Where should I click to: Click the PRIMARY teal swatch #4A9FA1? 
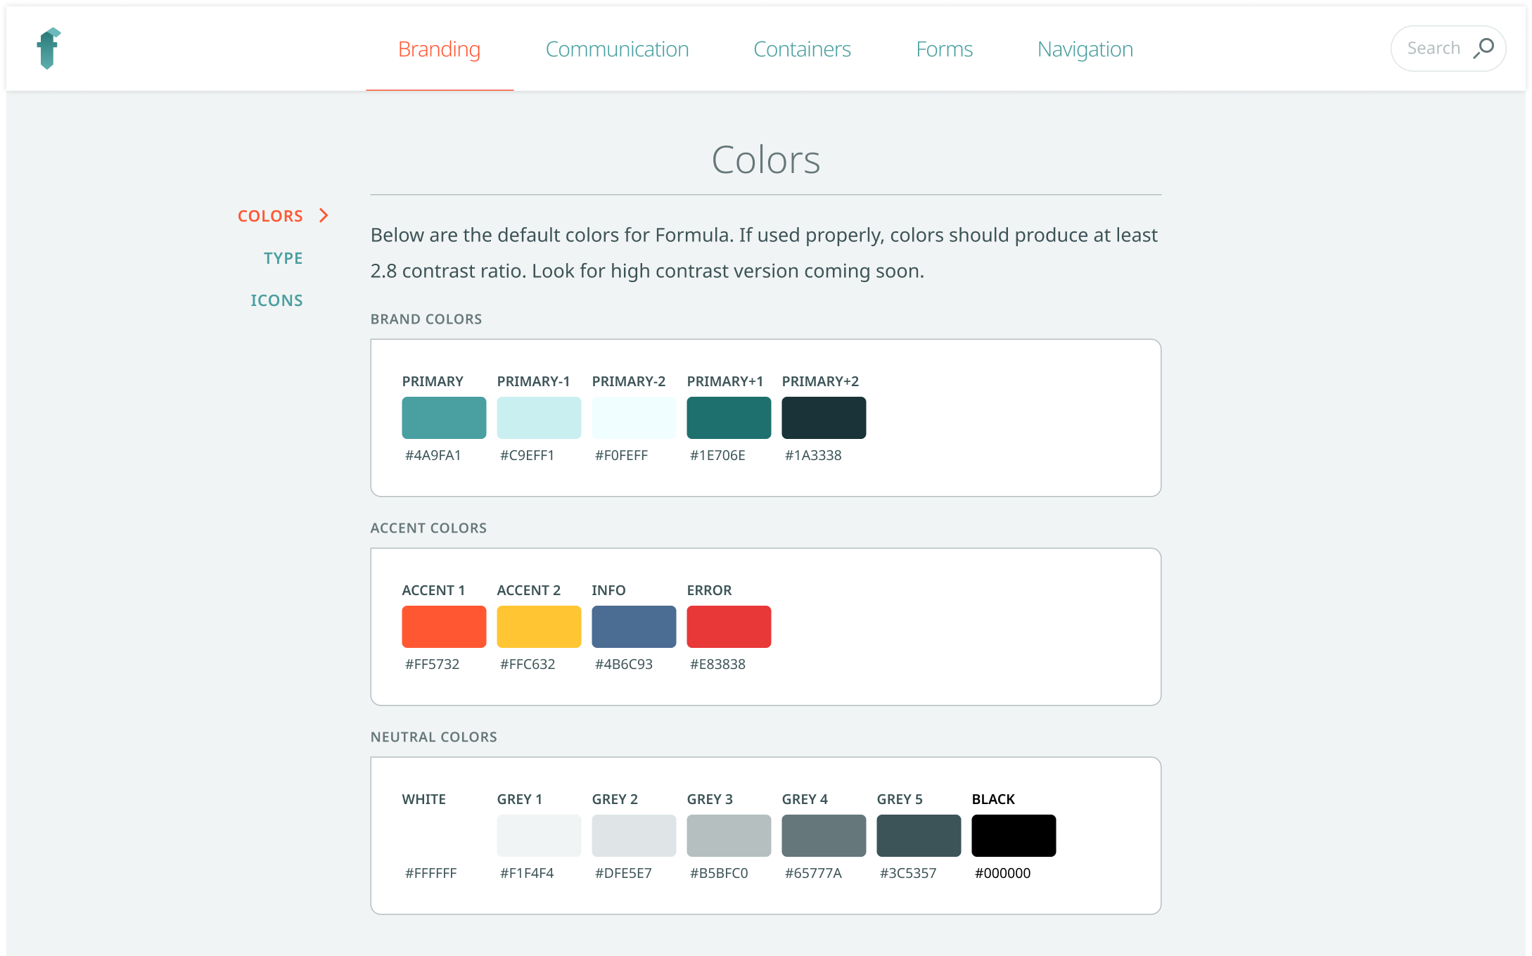click(x=444, y=418)
